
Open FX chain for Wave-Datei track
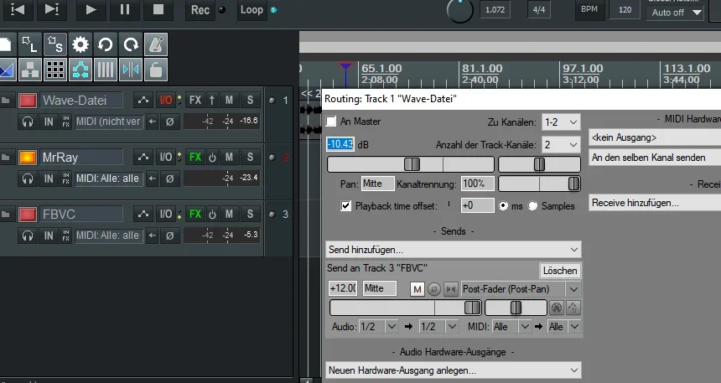[195, 100]
